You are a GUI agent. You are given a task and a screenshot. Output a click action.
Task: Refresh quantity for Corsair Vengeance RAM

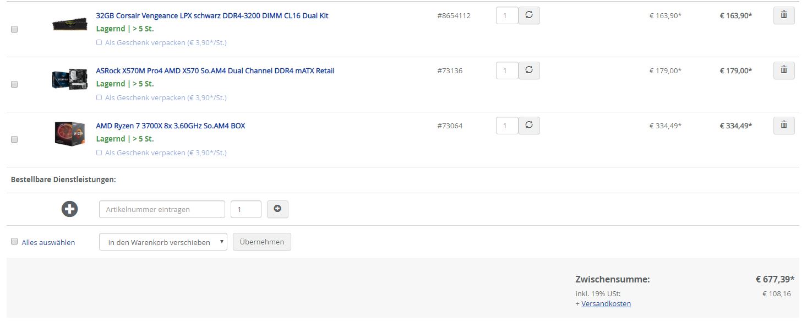pos(529,15)
